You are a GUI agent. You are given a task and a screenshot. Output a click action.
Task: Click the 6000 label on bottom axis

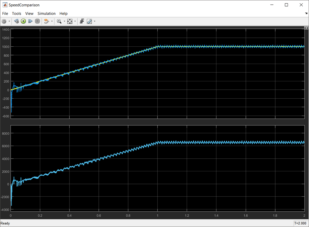[6, 146]
